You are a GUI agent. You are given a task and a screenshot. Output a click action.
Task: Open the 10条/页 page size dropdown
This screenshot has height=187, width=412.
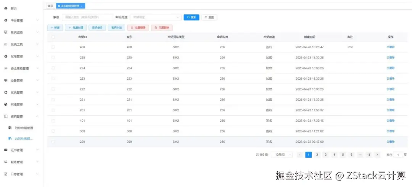point(282,155)
